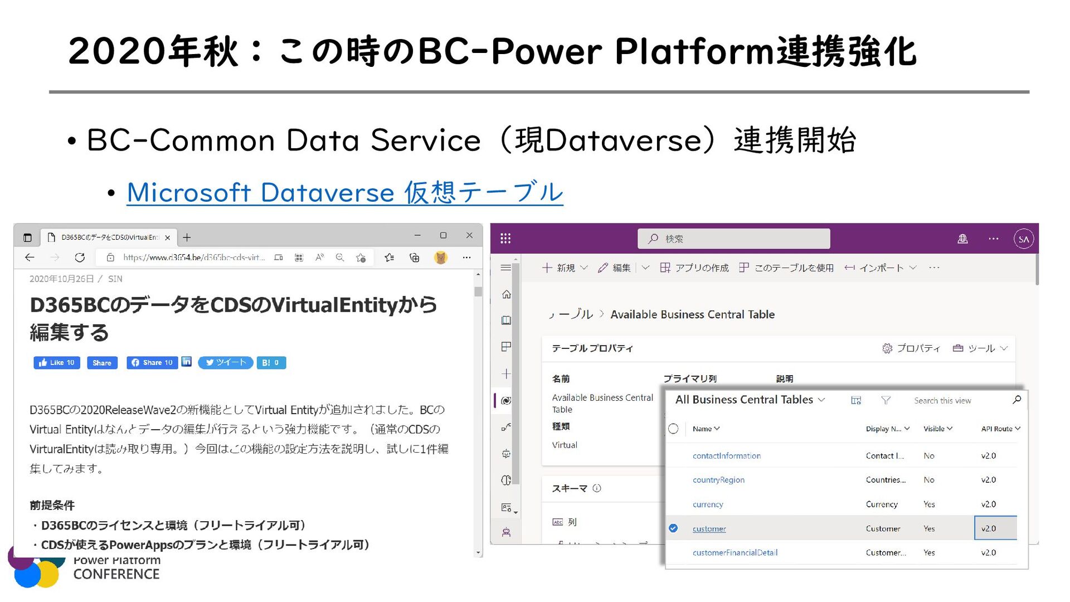Click edit columns icon in view

click(856, 400)
